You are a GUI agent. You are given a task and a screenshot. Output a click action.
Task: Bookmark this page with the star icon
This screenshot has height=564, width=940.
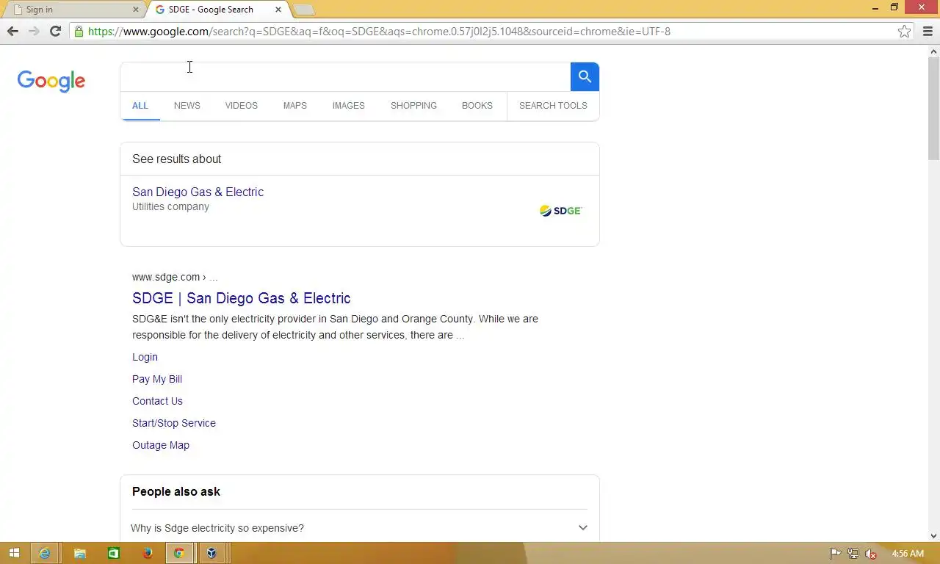(x=905, y=31)
